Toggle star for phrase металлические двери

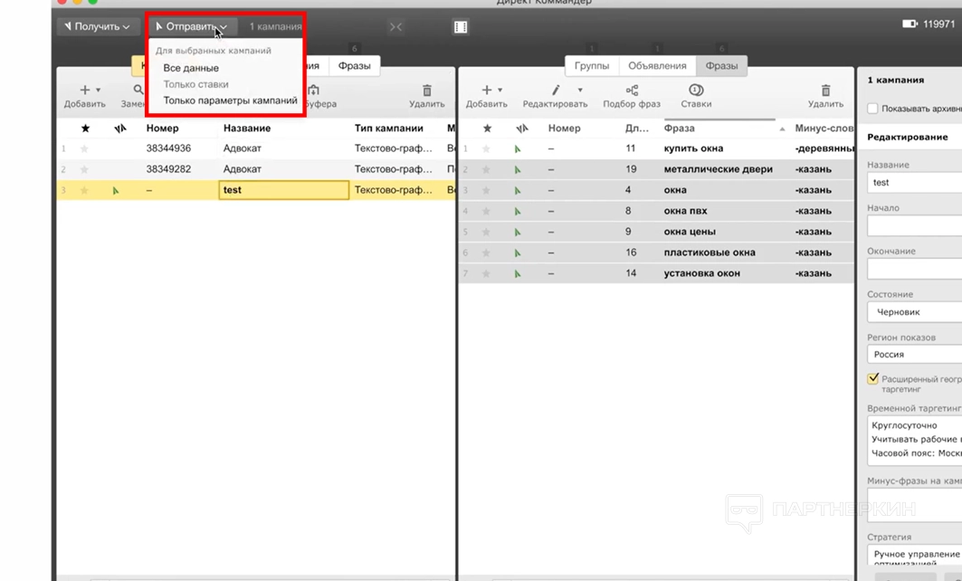487,169
